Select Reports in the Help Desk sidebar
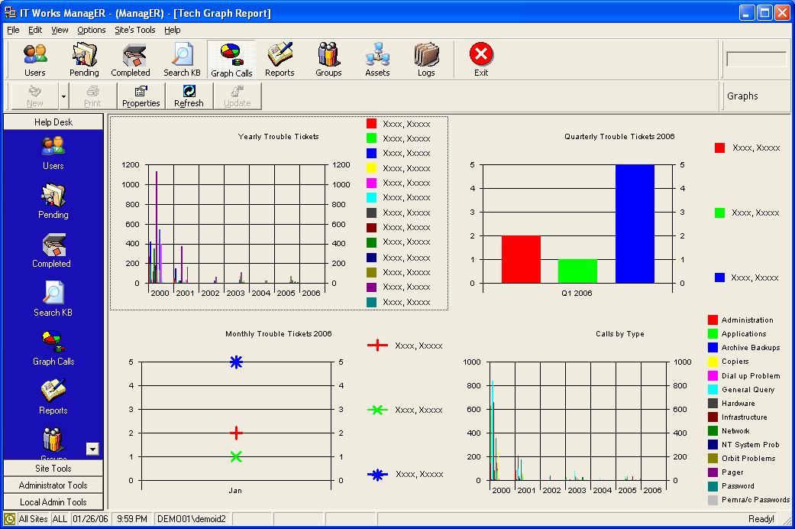795x529 pixels. click(53, 396)
